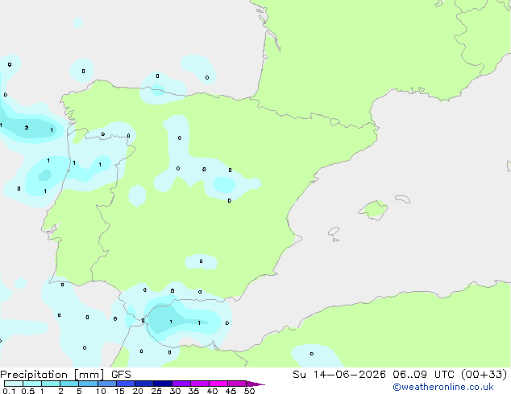
Task: Pick the 10–15 mm legend swatch
Action: (106, 384)
